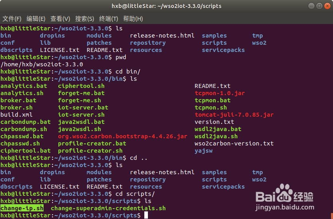333x219 pixels.
Task: Click wso2carbon-version.txt file name
Action: pyautogui.click(x=234, y=143)
